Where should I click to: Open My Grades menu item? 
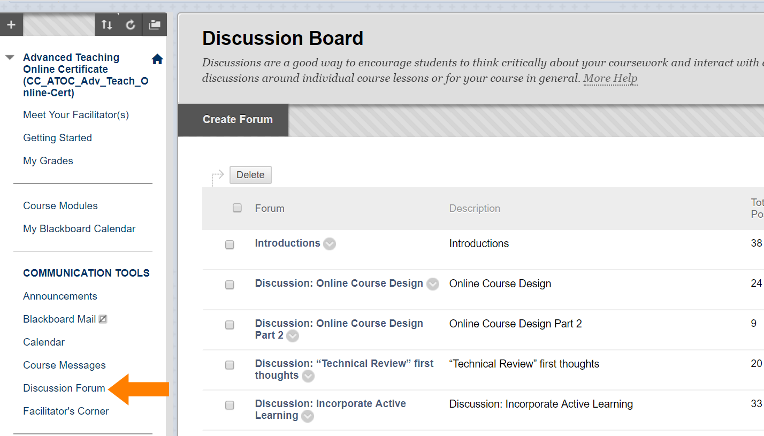[48, 161]
